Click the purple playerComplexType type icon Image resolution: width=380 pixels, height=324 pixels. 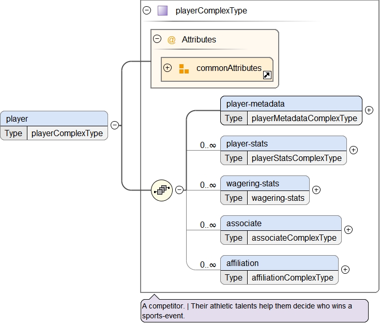coord(162,10)
